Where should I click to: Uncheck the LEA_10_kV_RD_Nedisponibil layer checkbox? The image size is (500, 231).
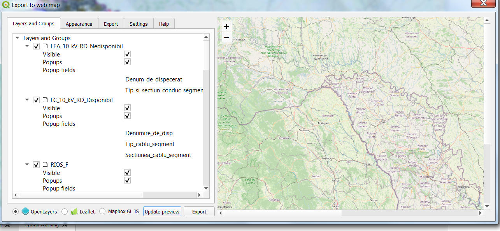tap(36, 46)
